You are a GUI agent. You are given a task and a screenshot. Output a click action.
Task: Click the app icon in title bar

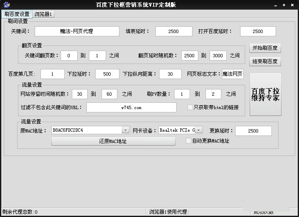(x=7, y=5)
